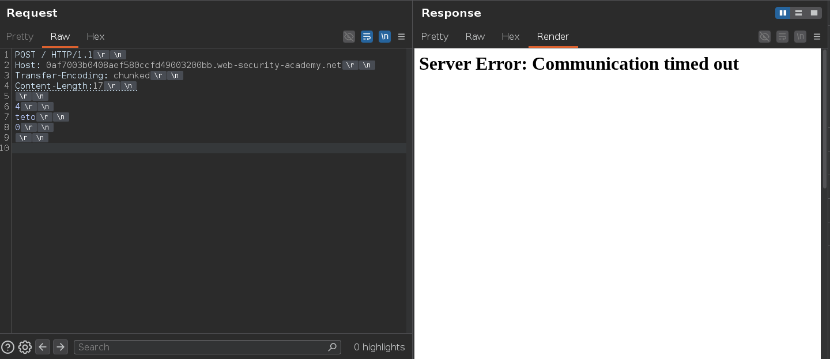Click the '0 highlights' label
The image size is (830, 359).
click(x=379, y=347)
